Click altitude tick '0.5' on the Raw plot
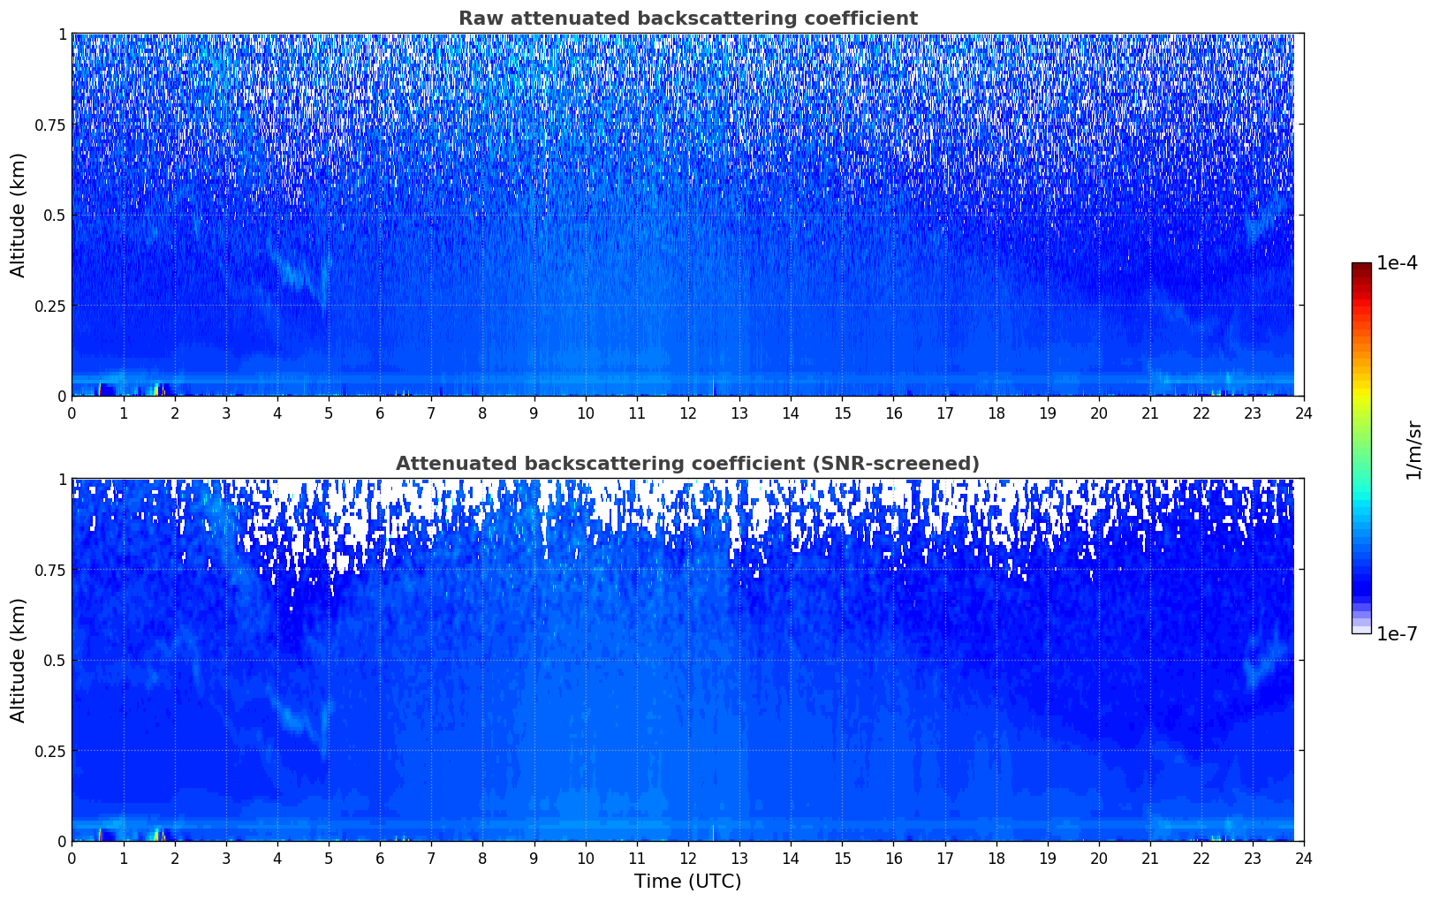The height and width of the screenshot is (901, 1432). point(55,215)
